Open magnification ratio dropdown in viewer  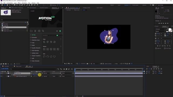click(73, 64)
